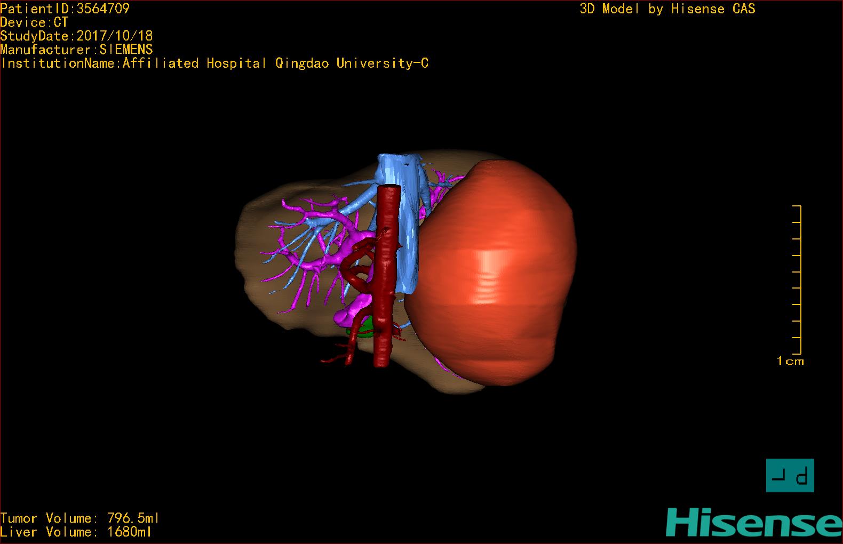The width and height of the screenshot is (843, 544).
Task: Click the Manufacturer SIEMENS label
Action: pyautogui.click(x=76, y=50)
